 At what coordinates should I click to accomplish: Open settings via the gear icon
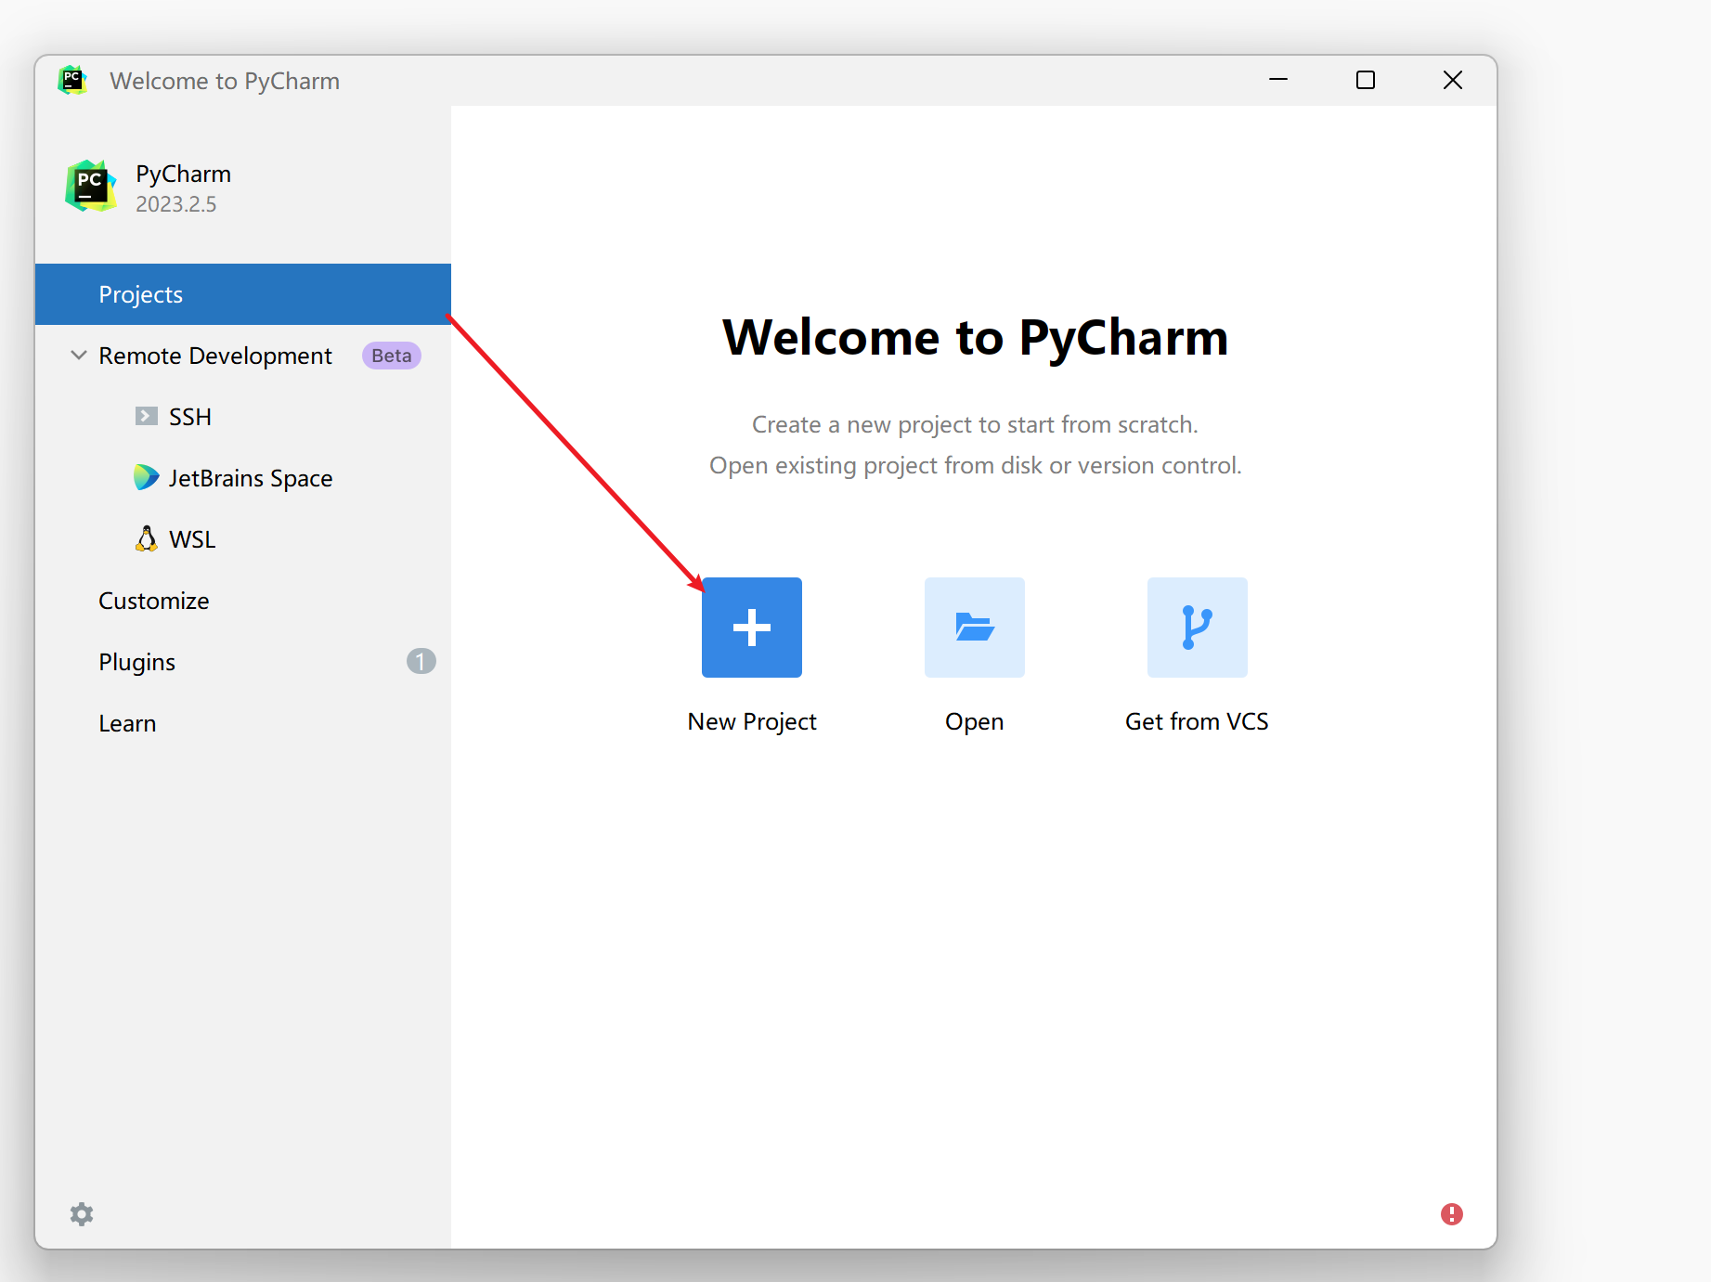pos(82,1214)
